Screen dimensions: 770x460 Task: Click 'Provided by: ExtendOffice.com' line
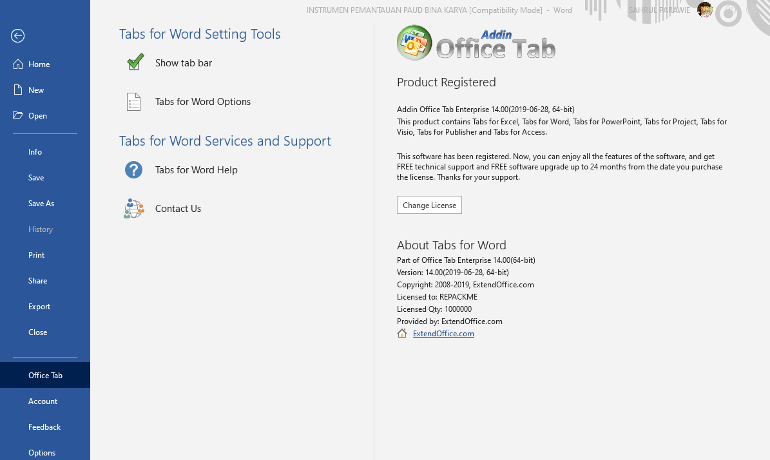[450, 321]
